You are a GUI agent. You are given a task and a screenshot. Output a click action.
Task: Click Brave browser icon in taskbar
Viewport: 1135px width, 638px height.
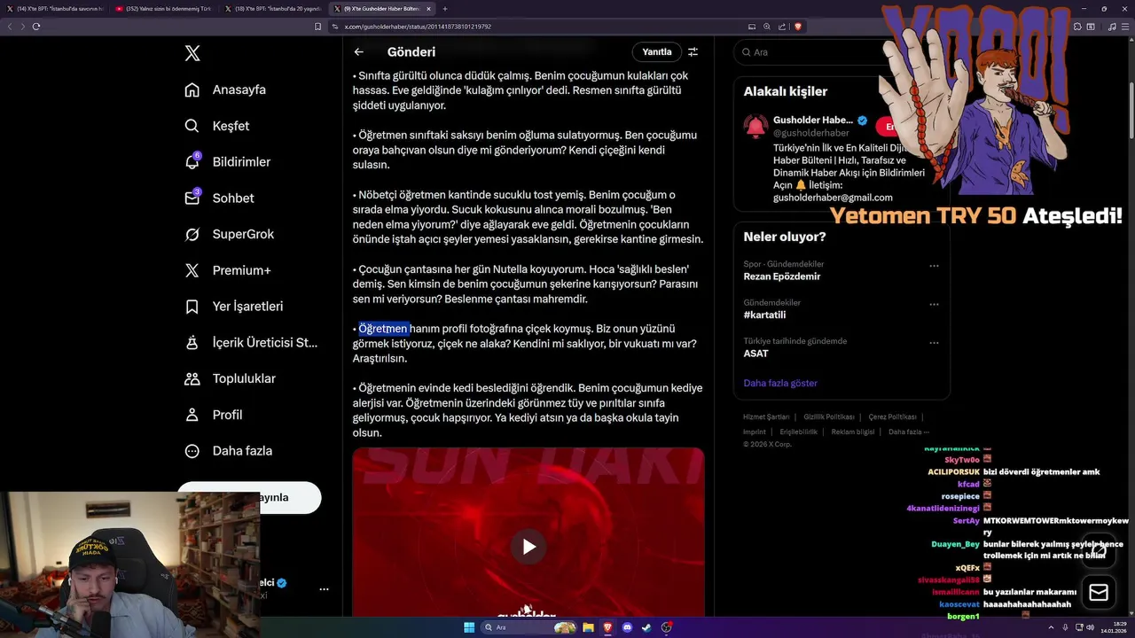tap(608, 627)
